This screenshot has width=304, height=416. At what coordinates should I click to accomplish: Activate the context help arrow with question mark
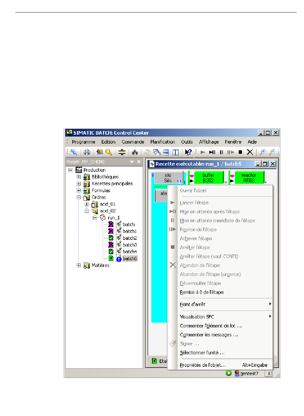pyautogui.click(x=188, y=152)
